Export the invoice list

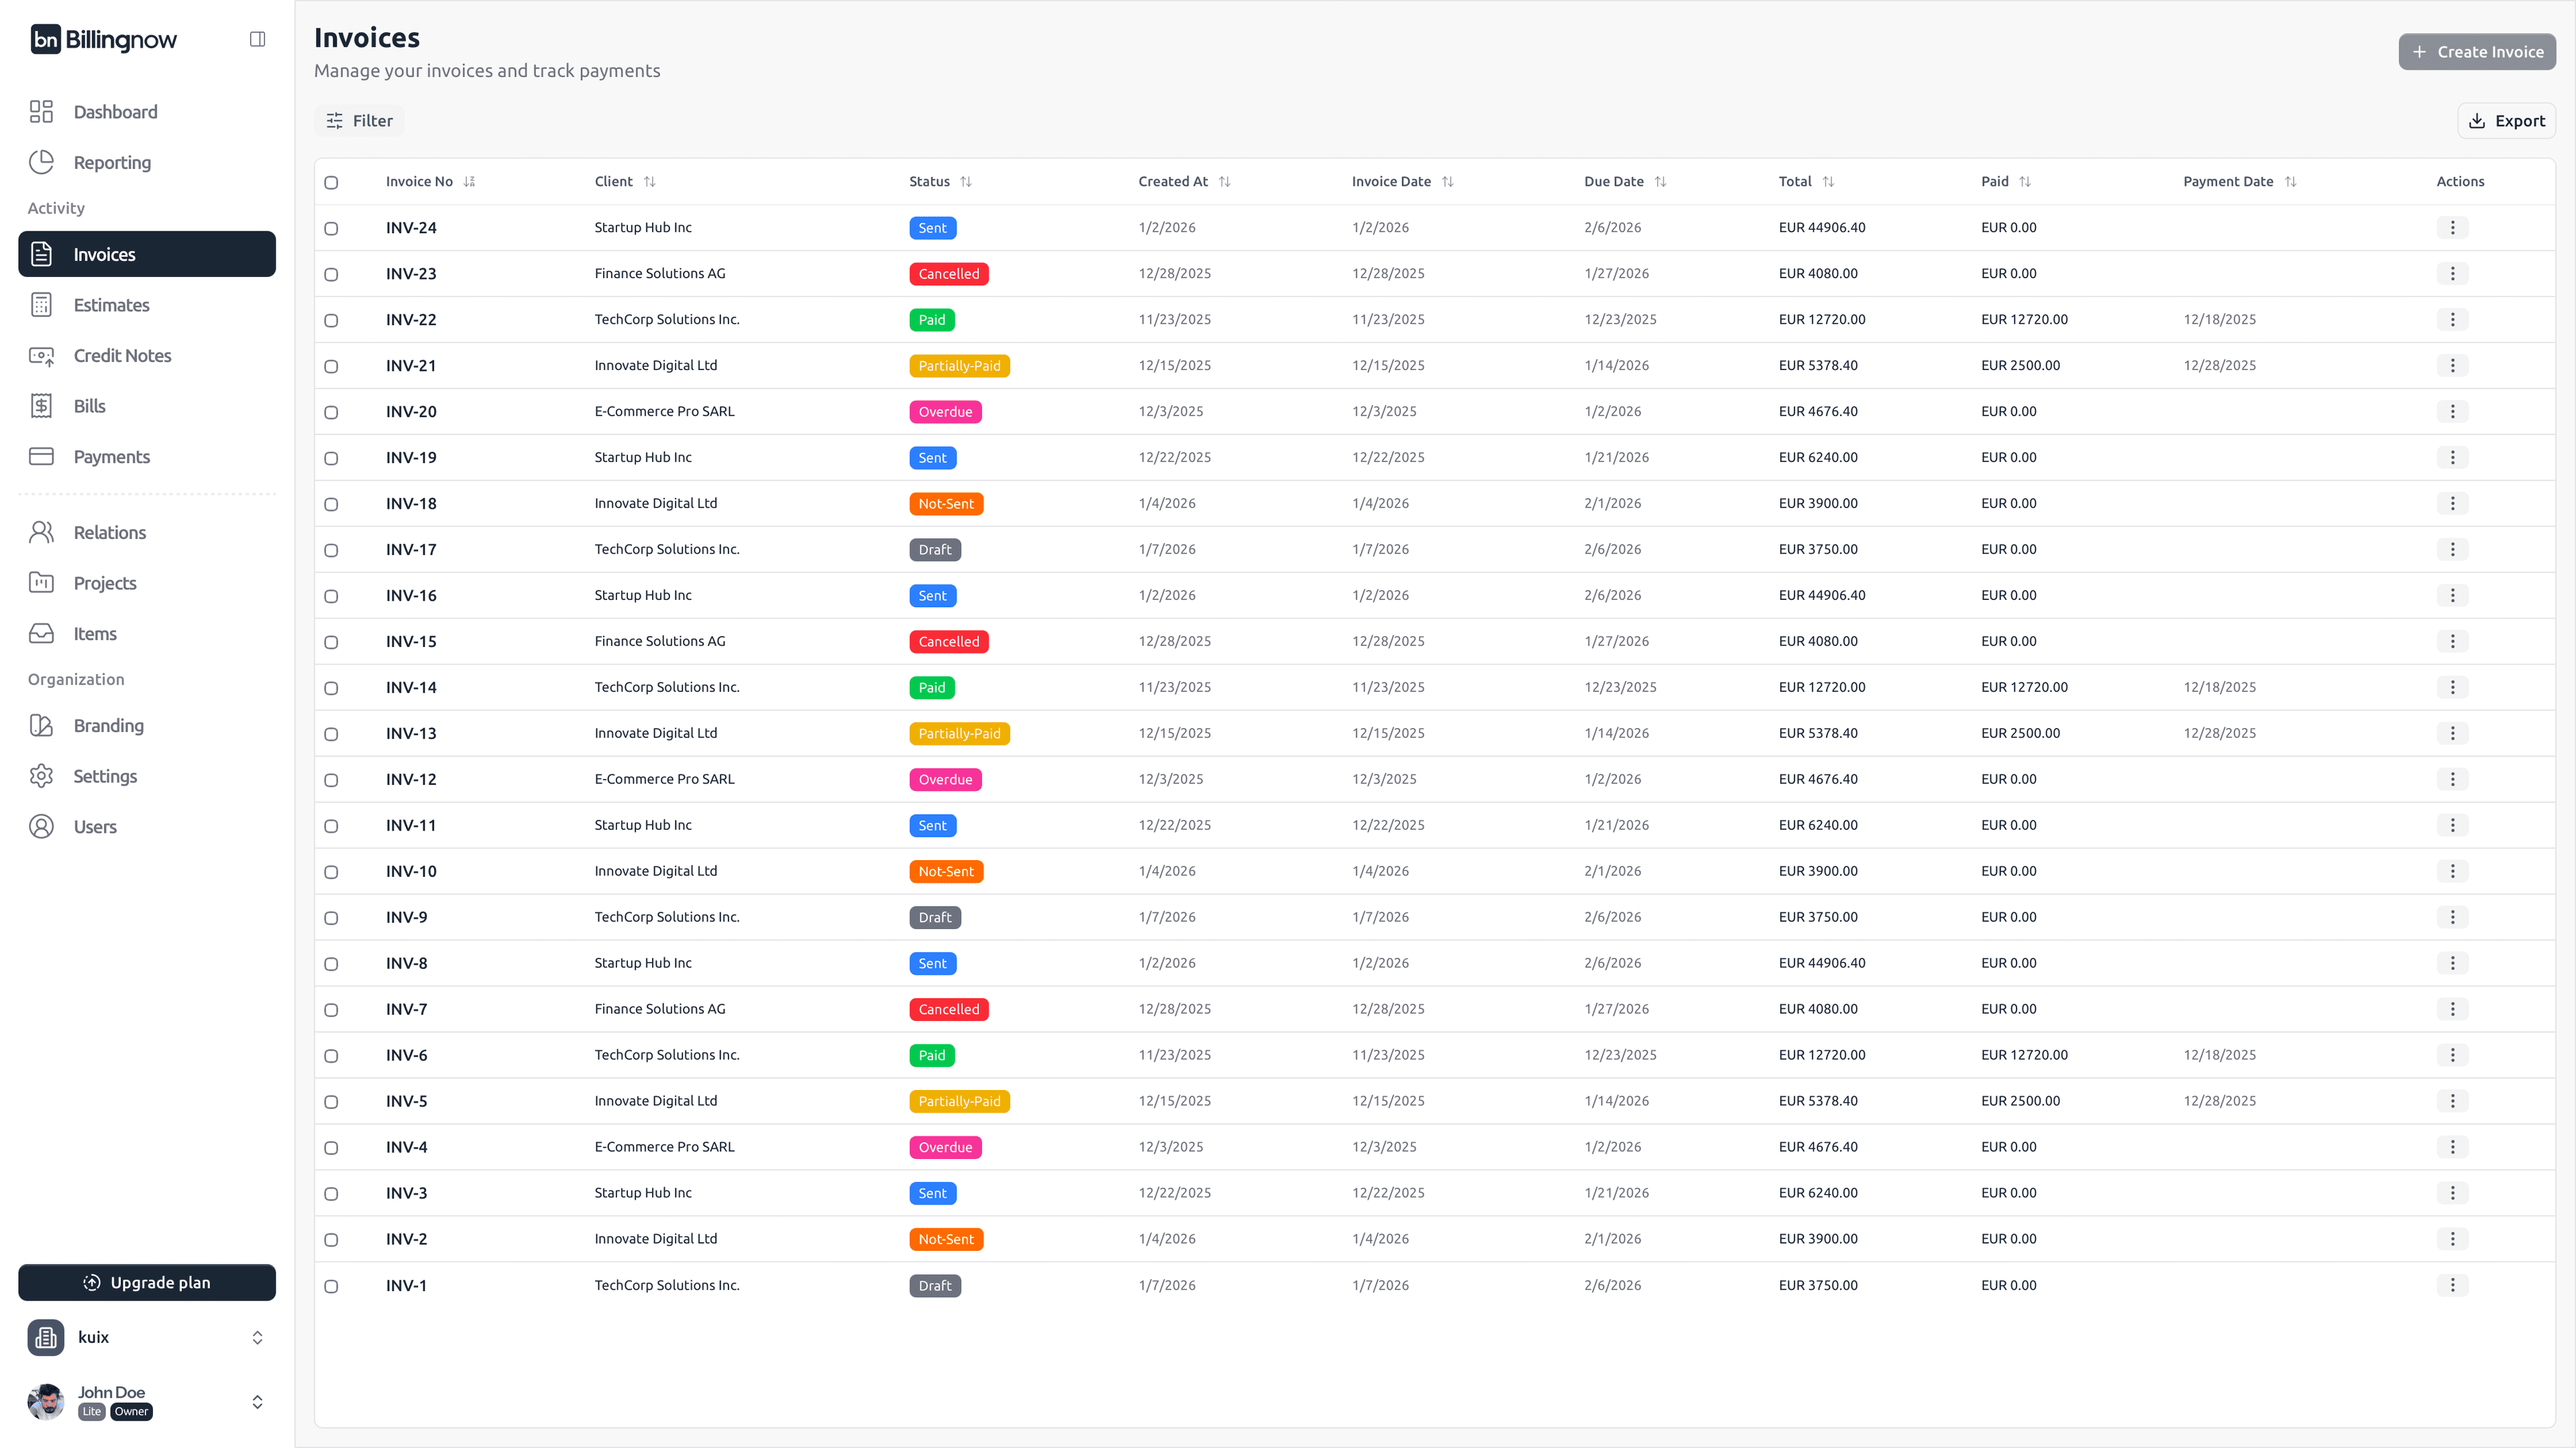coord(2506,120)
